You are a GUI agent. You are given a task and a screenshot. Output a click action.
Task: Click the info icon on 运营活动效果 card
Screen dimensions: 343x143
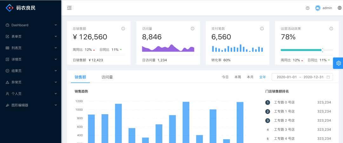coord(331,28)
